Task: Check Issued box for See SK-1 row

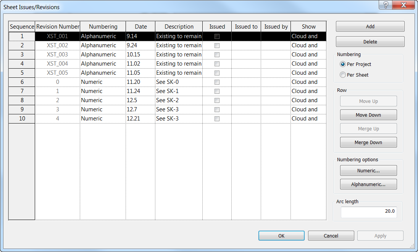Action: coord(217,91)
